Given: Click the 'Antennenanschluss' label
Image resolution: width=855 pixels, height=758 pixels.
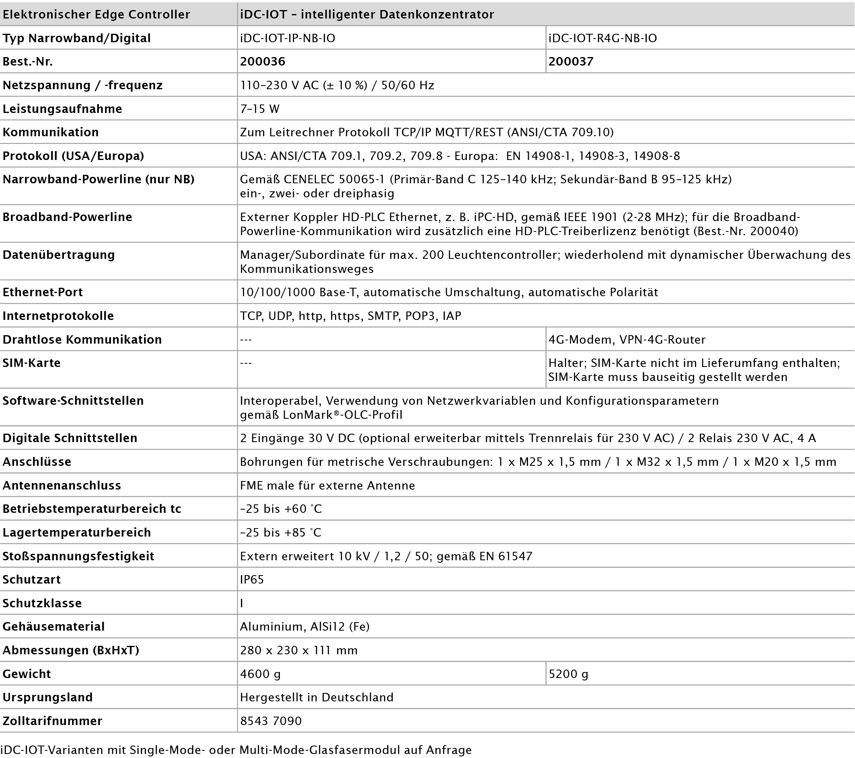Looking at the screenshot, I should [62, 486].
